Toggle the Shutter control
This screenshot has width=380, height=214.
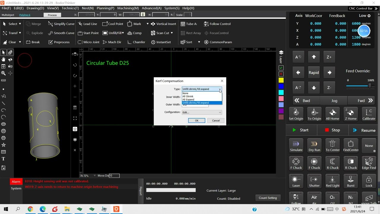click(314, 181)
